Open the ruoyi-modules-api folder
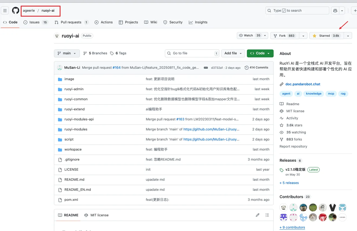This screenshot has height=231, width=357. 79,119
